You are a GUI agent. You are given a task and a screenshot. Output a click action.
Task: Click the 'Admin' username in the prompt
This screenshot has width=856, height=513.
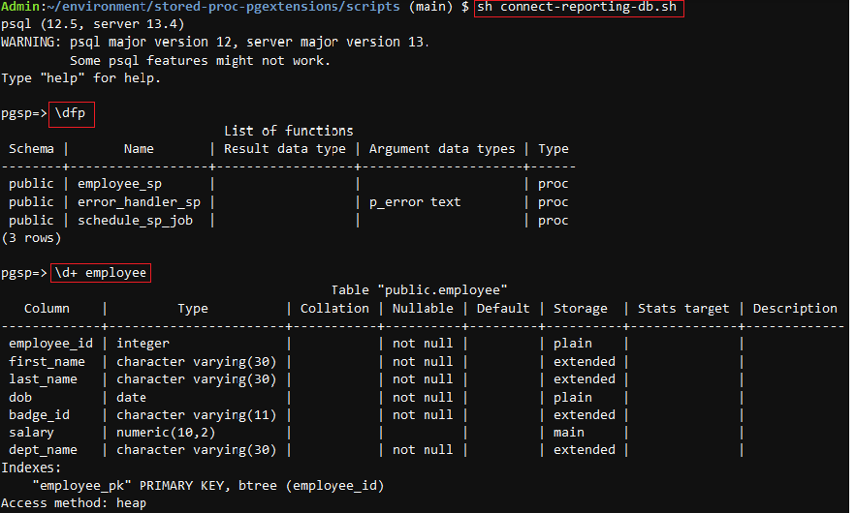(20, 7)
